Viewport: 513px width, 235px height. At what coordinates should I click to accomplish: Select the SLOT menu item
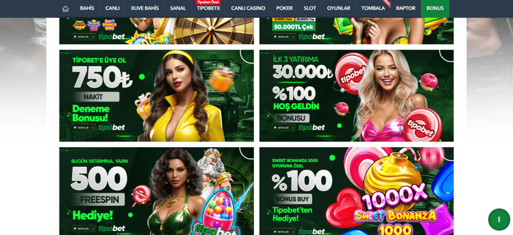coord(310,9)
